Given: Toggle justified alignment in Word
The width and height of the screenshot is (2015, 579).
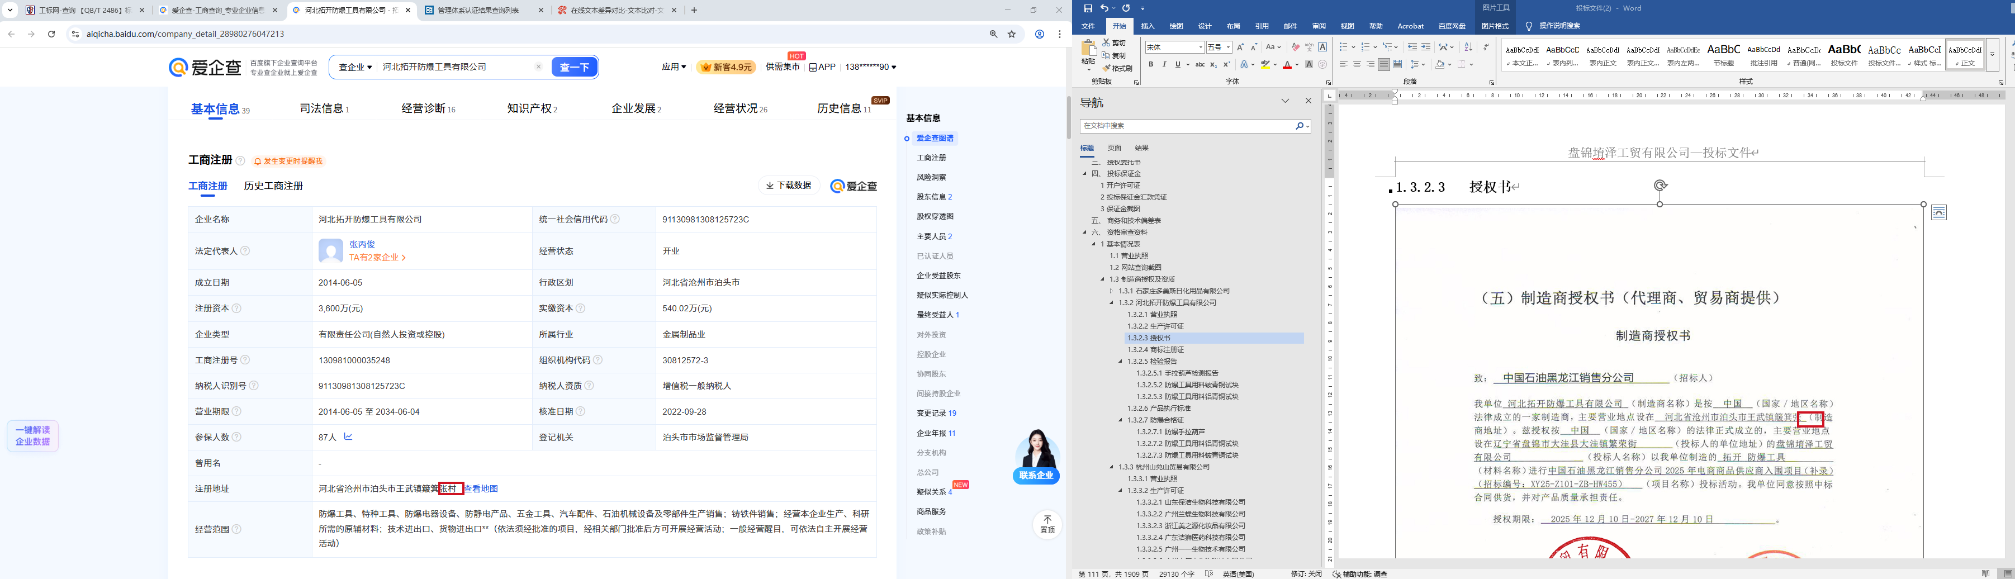Looking at the screenshot, I should pyautogui.click(x=1384, y=65).
